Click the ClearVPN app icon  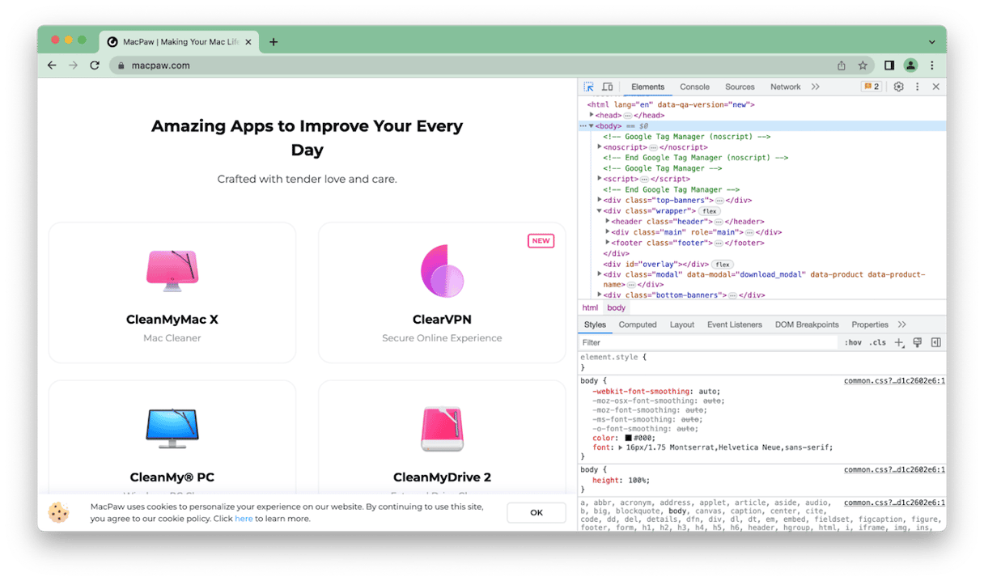442,271
